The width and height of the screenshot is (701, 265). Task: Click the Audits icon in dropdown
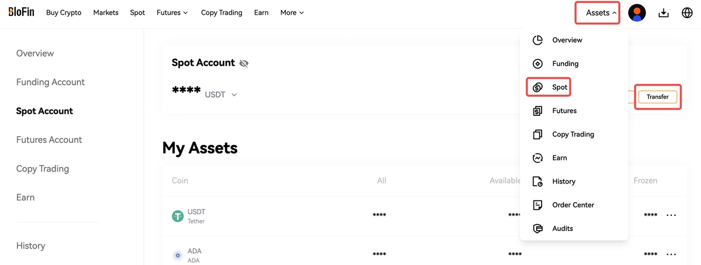(538, 228)
